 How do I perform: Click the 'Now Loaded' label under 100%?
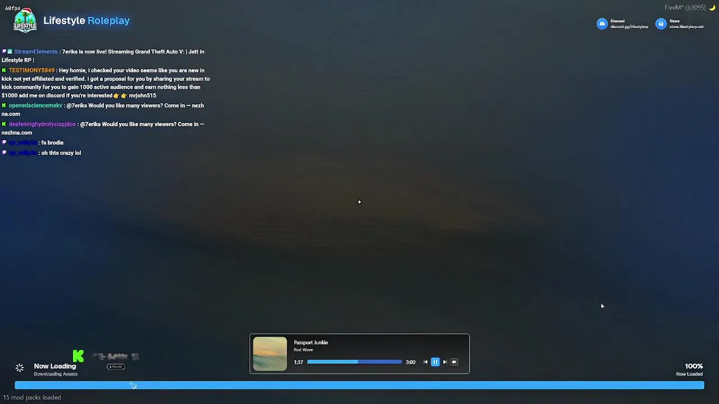coord(689,374)
